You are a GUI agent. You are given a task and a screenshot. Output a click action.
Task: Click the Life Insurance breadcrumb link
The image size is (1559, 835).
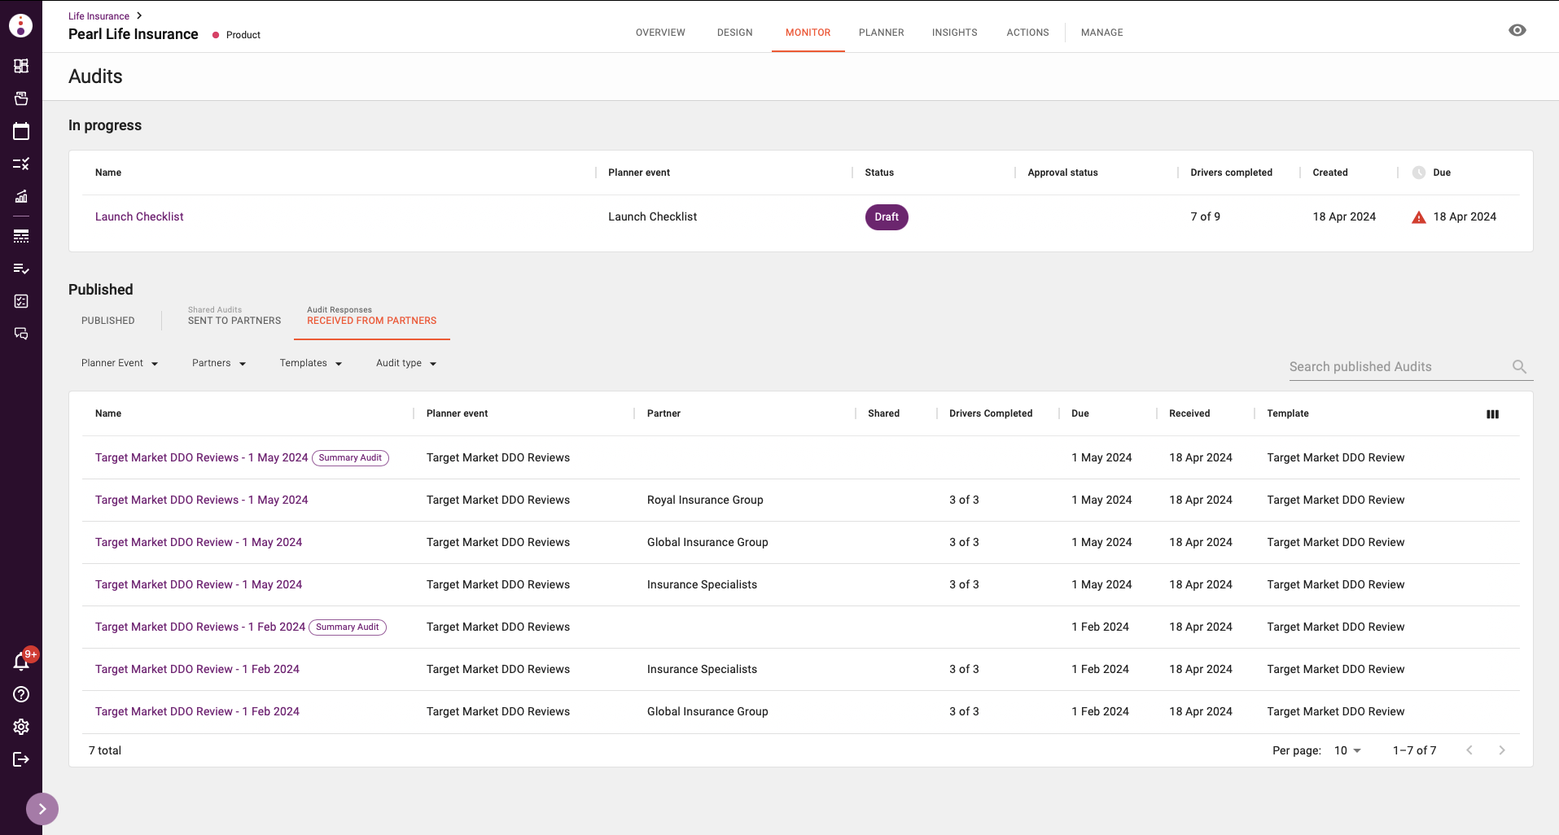pos(99,16)
